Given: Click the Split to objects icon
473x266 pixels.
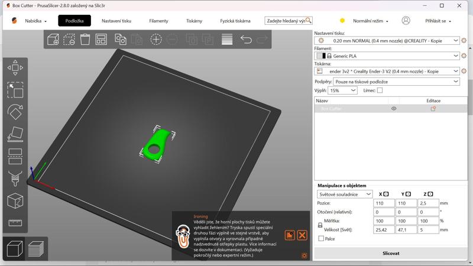Looking at the screenshot, I should 192,40.
